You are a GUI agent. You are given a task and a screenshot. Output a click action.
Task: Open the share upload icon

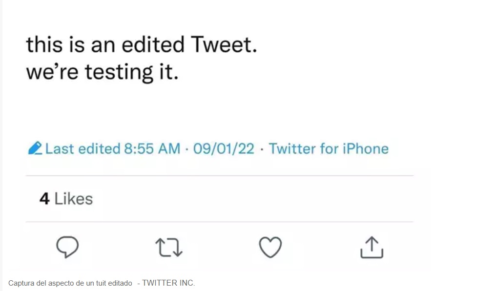tap(372, 247)
